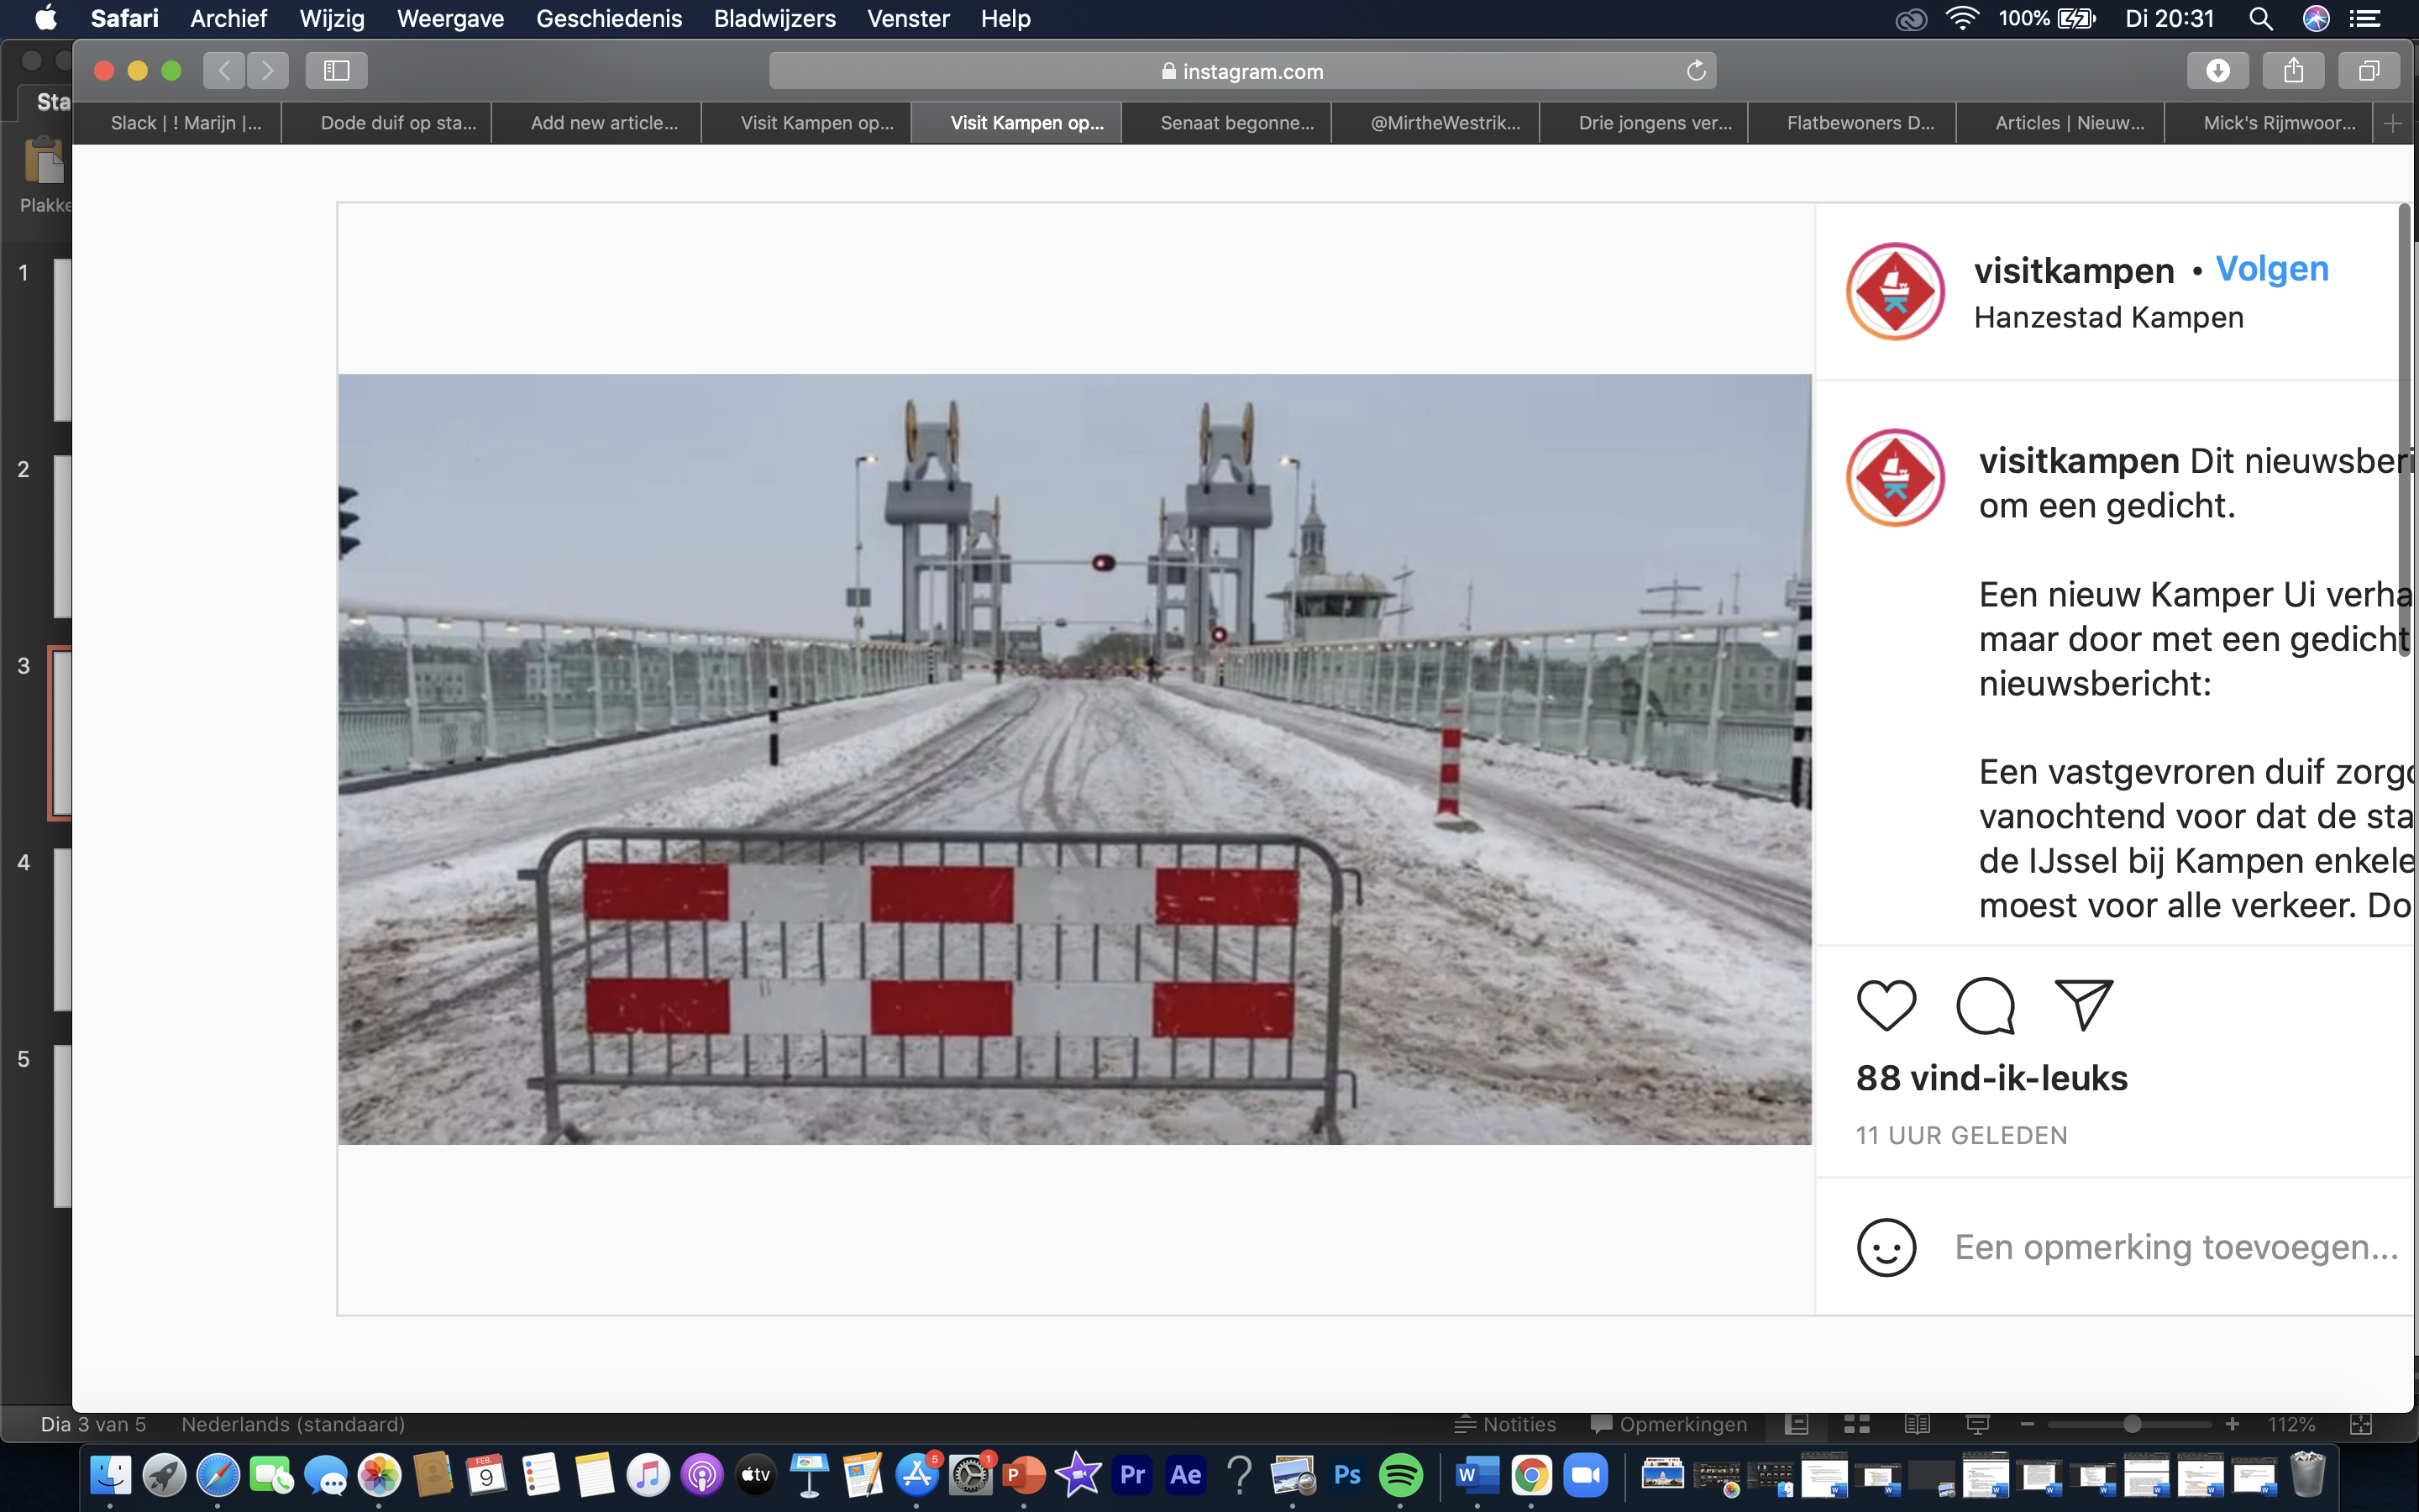Show all tabs overview icon

click(x=2368, y=70)
